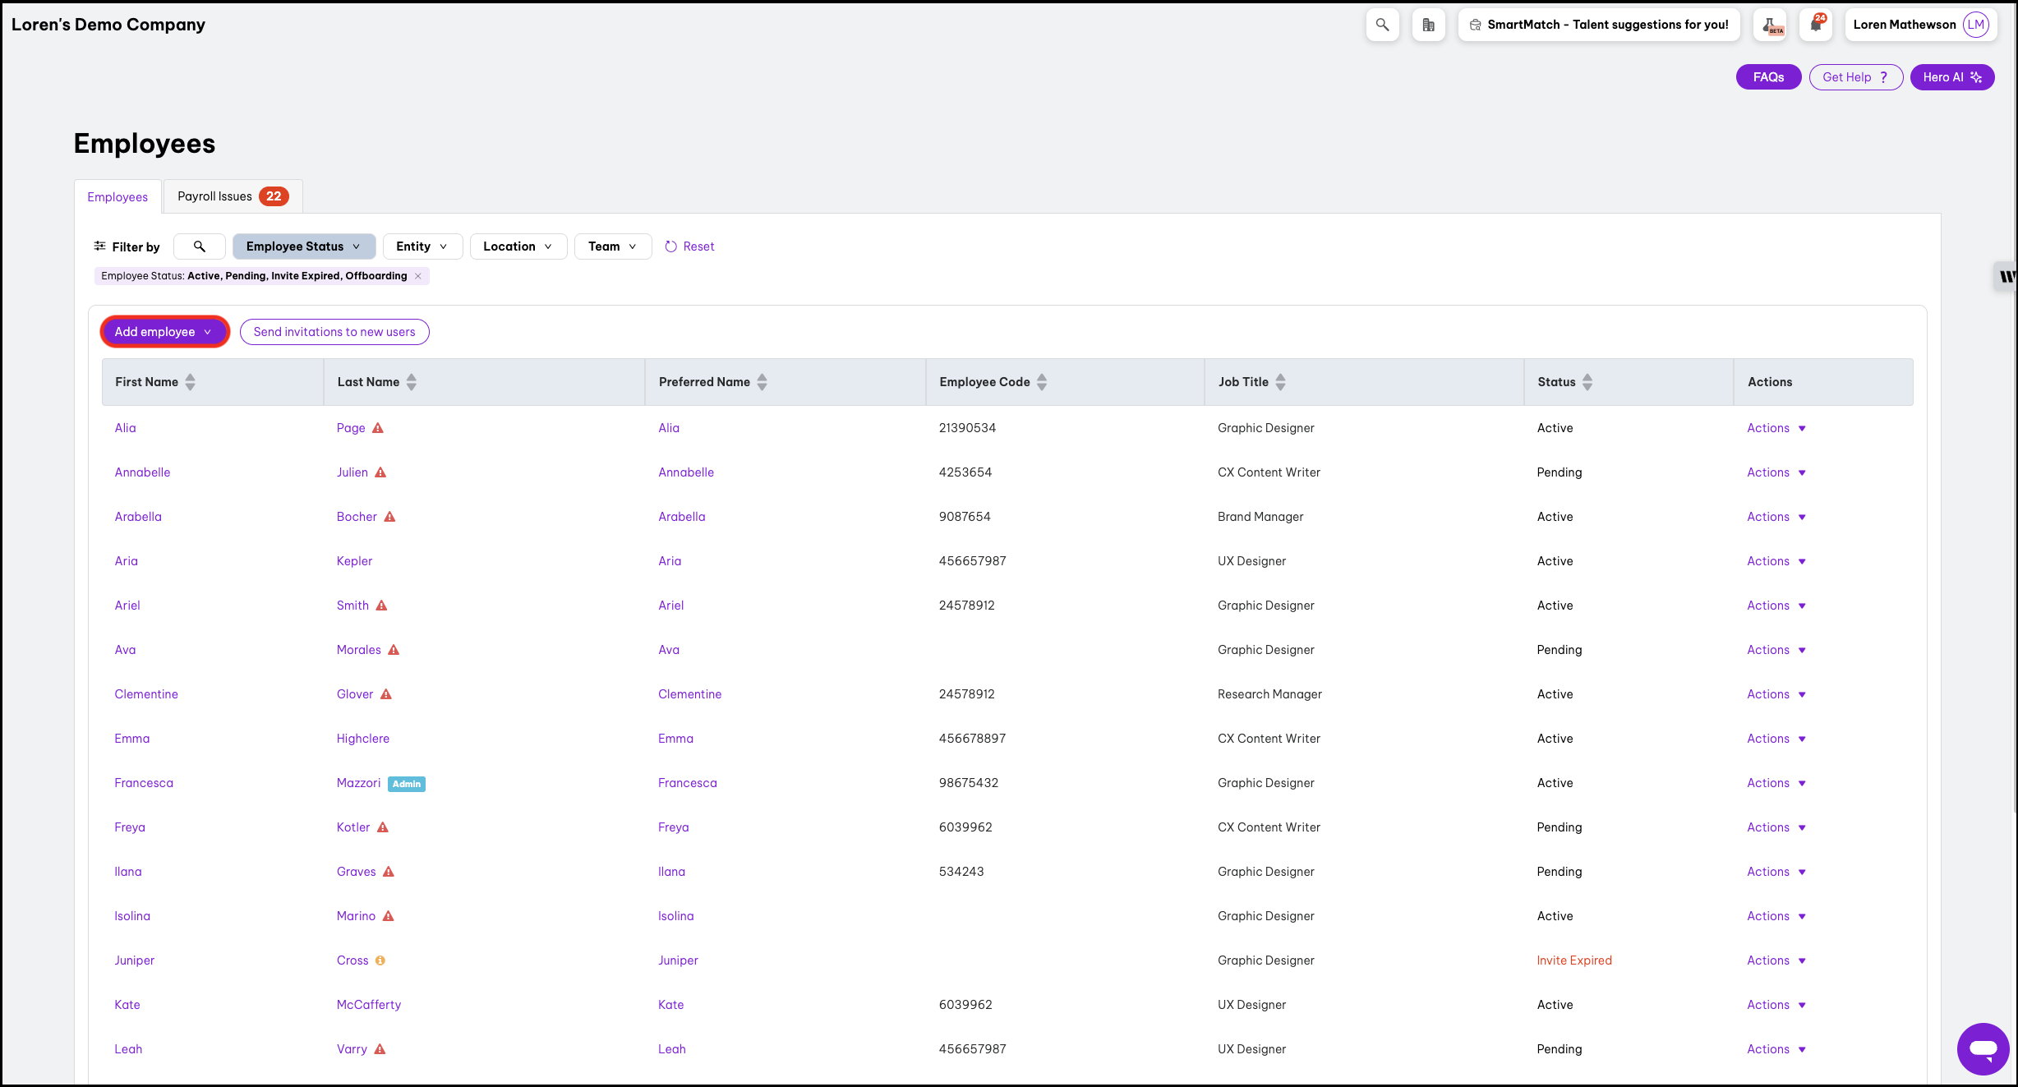
Task: Open the beta lab flask icon
Action: point(1773,25)
